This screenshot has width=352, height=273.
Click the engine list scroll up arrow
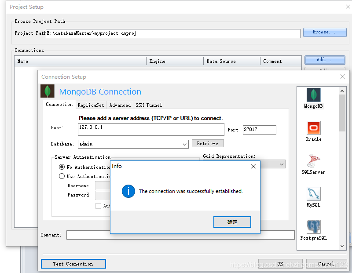coord(342,91)
